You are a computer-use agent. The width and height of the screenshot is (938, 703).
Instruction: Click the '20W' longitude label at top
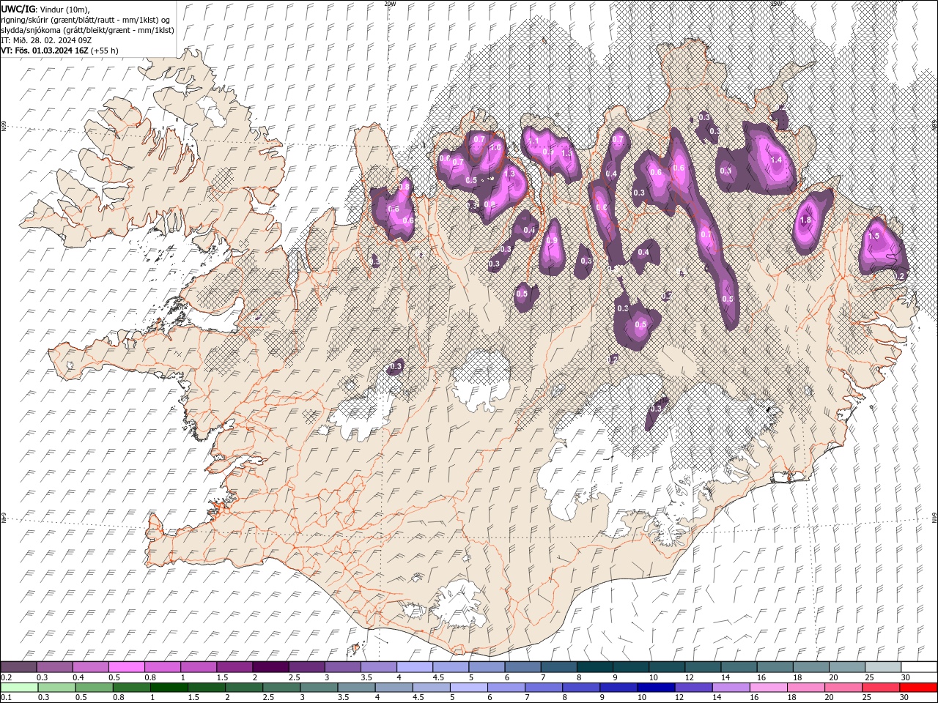(390, 4)
